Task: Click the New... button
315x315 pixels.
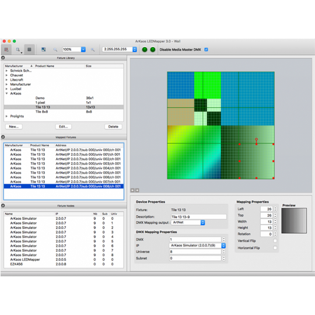Action: tap(13, 127)
